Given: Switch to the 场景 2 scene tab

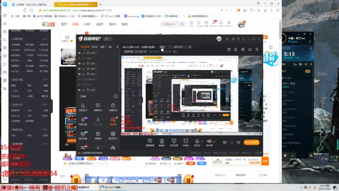Looking at the screenshot, I should pos(103,47).
